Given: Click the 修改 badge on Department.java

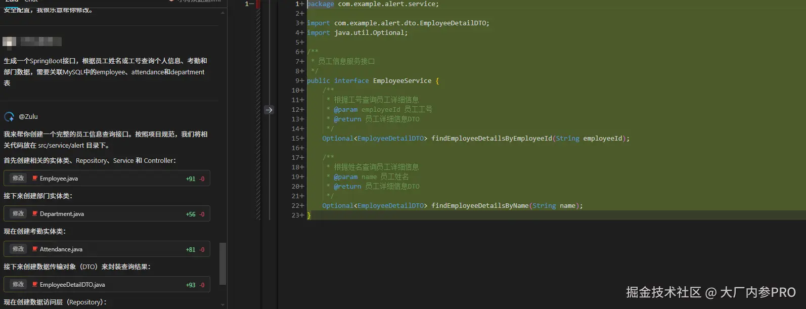Looking at the screenshot, I should tap(18, 213).
